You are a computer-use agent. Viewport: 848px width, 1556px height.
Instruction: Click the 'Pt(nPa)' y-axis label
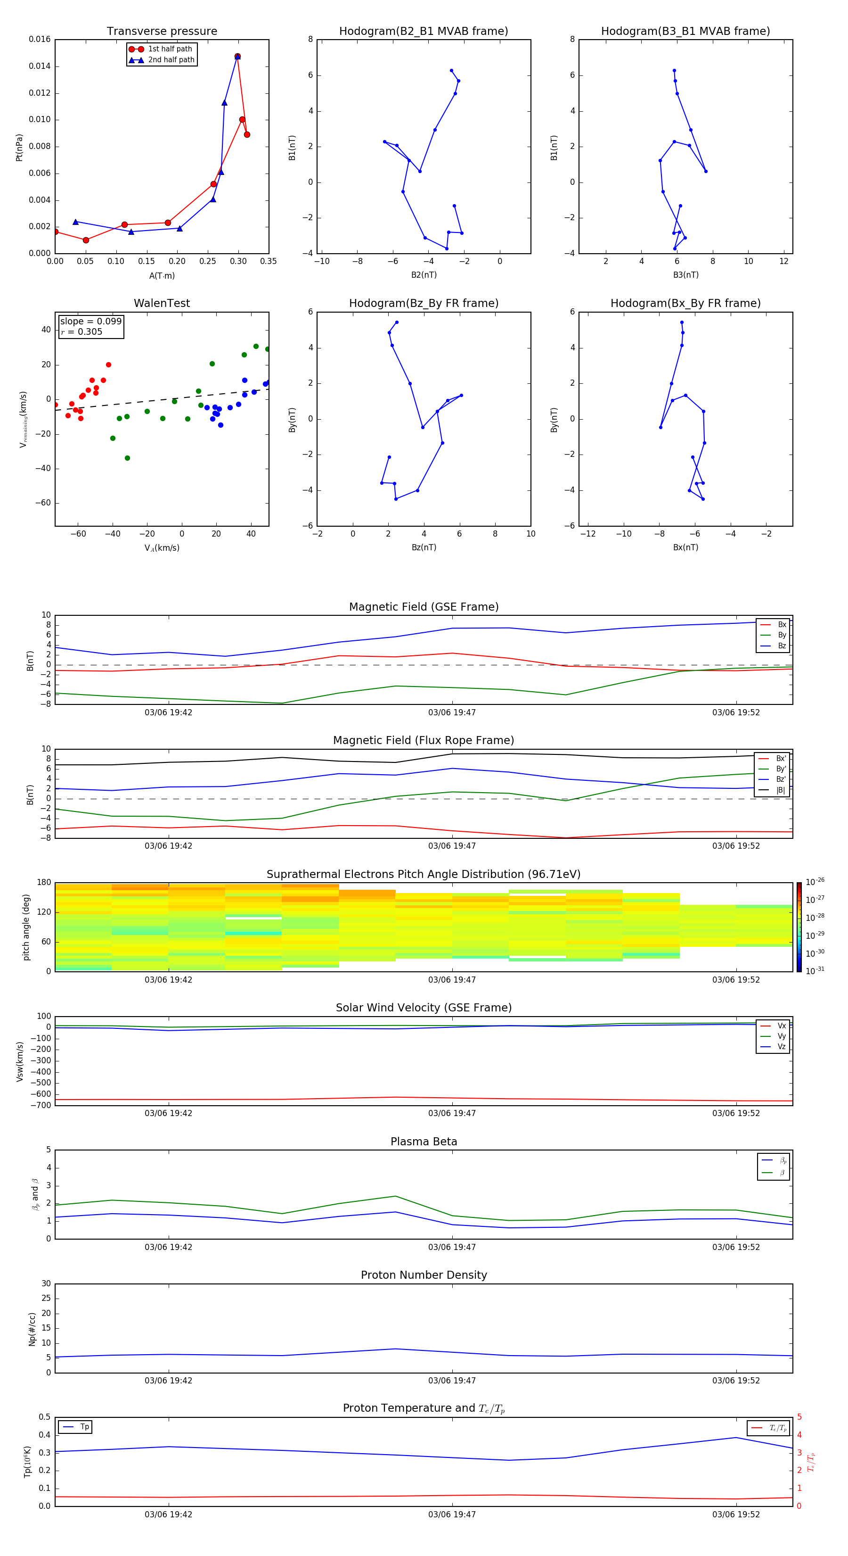(x=19, y=147)
